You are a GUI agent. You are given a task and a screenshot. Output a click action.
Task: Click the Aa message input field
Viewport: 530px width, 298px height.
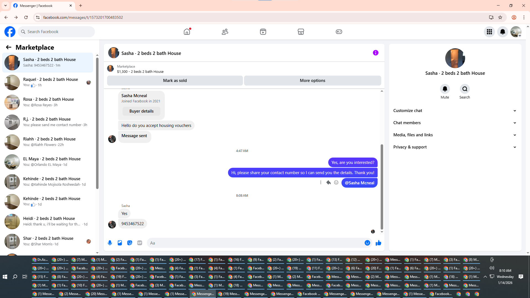[254, 243]
